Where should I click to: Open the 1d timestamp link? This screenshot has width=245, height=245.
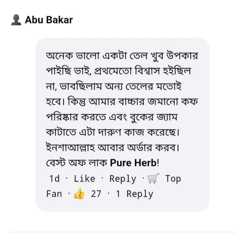click(54, 179)
